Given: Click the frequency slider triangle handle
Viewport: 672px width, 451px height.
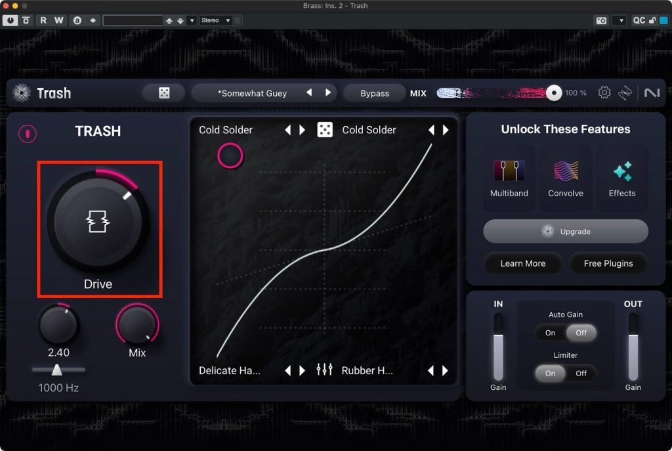Looking at the screenshot, I should 56,370.
